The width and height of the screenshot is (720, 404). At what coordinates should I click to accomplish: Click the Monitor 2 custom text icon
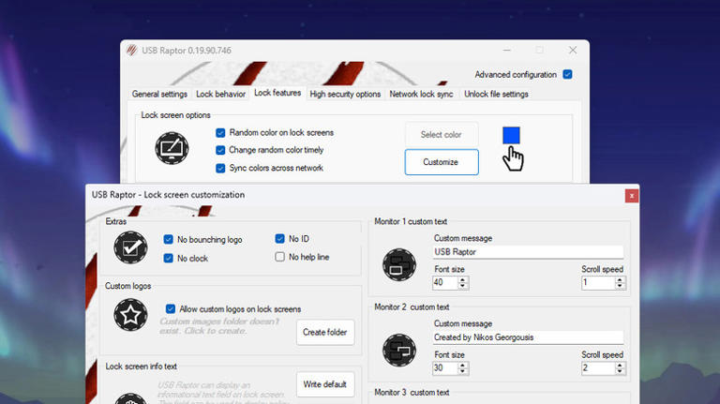point(399,351)
